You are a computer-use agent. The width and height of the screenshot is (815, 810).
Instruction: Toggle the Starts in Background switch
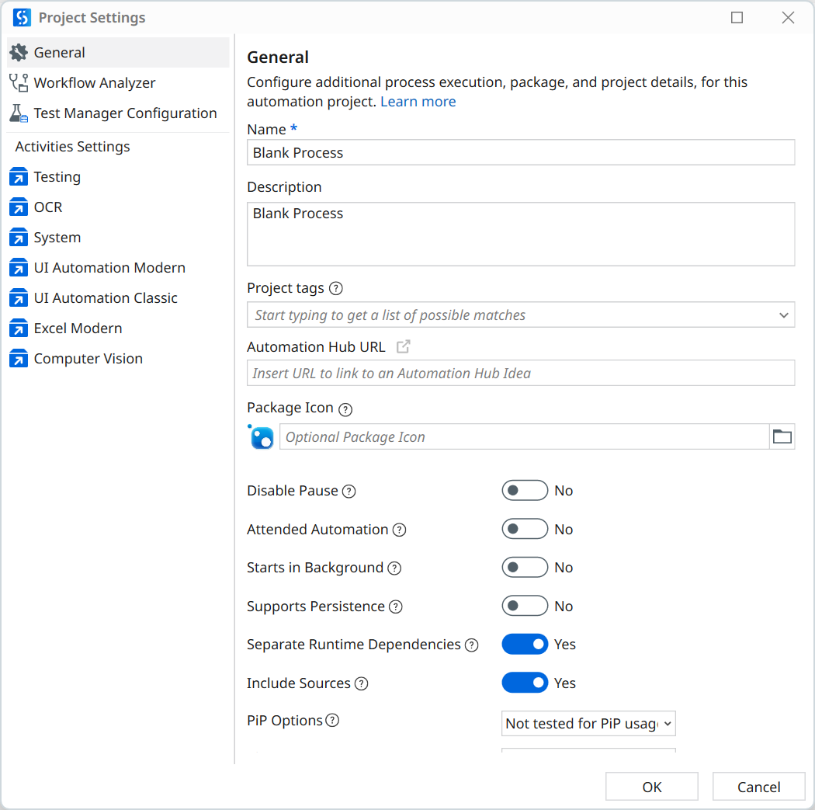[x=525, y=568]
